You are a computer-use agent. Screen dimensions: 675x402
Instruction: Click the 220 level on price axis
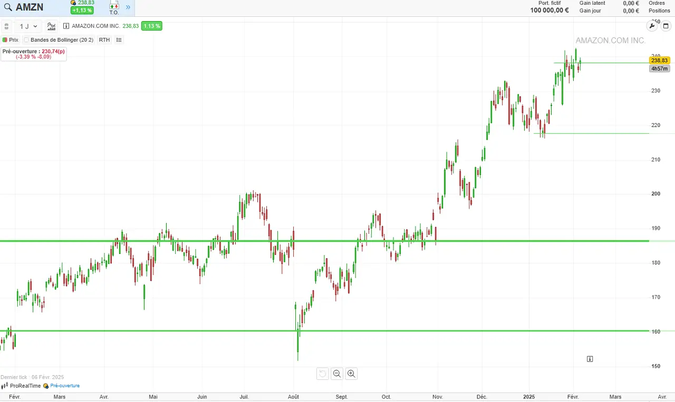pos(656,125)
